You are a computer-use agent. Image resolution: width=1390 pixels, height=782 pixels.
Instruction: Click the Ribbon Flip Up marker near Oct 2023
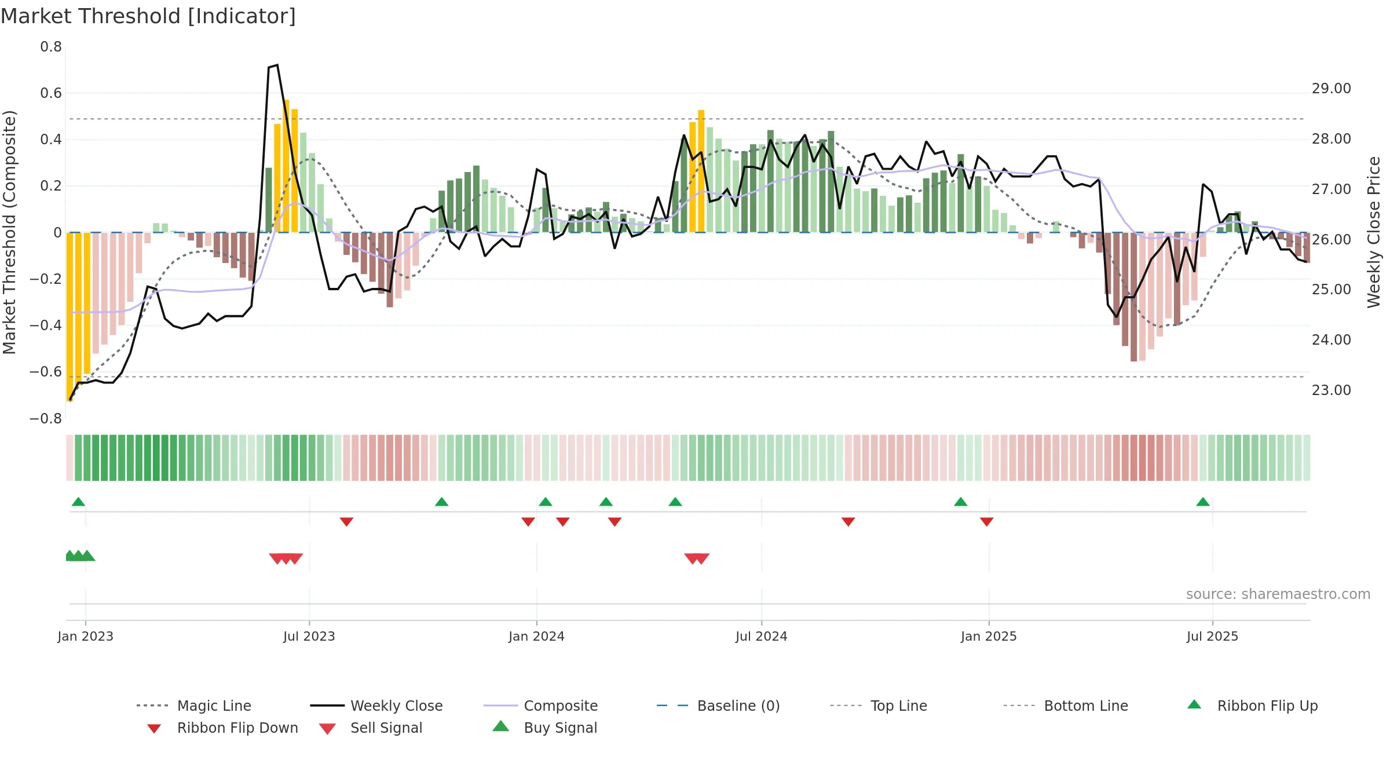tap(442, 502)
